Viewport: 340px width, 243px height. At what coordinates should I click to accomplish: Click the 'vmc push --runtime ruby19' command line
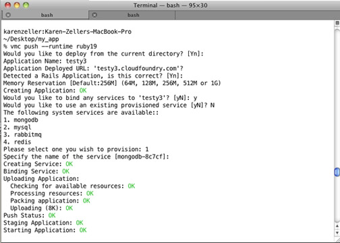click(50, 47)
